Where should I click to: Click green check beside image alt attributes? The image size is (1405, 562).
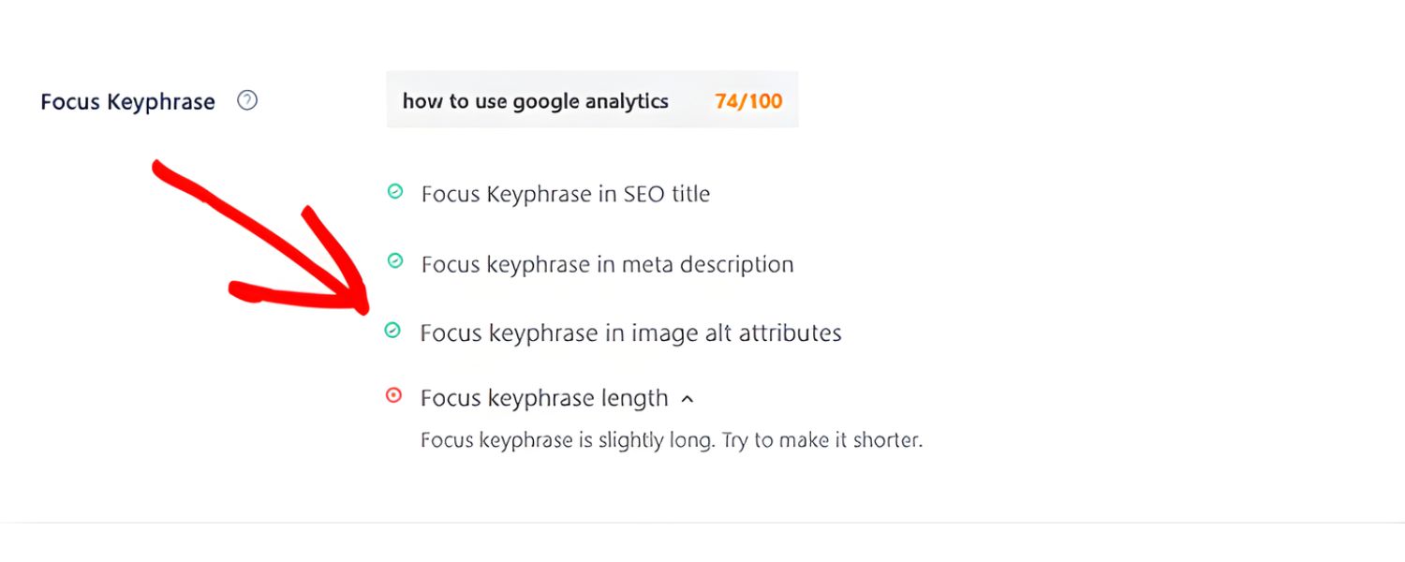tap(393, 330)
